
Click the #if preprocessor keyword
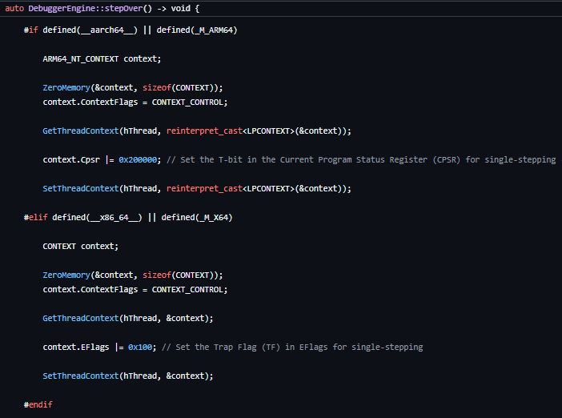point(31,30)
